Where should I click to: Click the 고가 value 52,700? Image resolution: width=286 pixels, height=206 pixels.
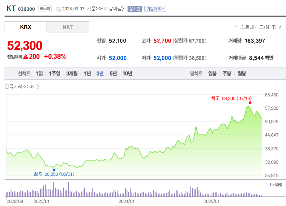[162, 41]
